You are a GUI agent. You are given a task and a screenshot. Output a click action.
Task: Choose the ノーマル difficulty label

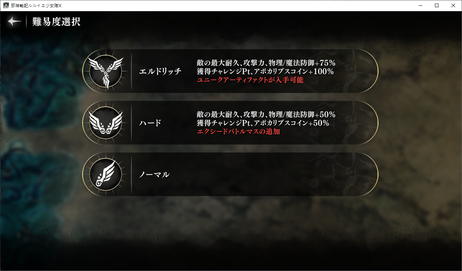(x=154, y=175)
